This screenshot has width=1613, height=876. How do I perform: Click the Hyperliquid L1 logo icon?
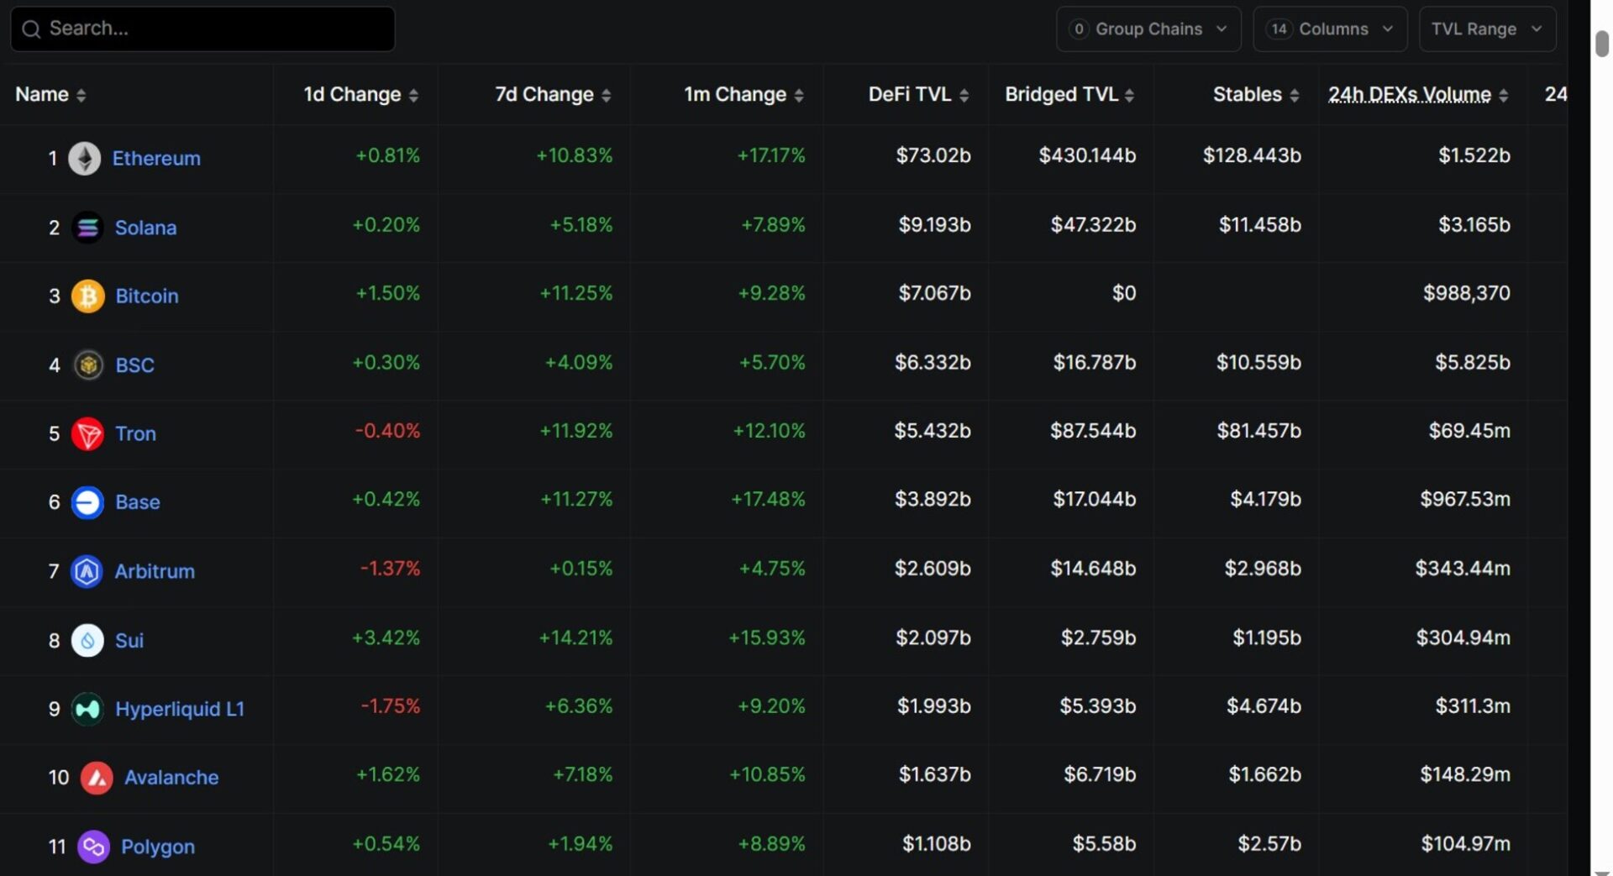tap(87, 709)
